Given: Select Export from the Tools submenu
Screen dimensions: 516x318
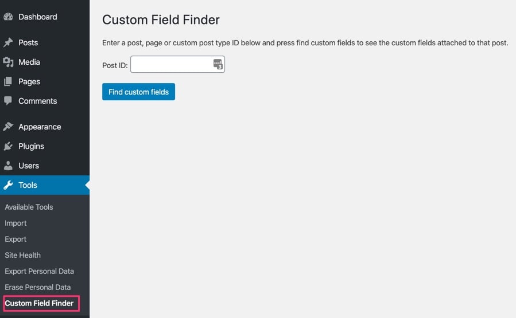Looking at the screenshot, I should coord(15,239).
